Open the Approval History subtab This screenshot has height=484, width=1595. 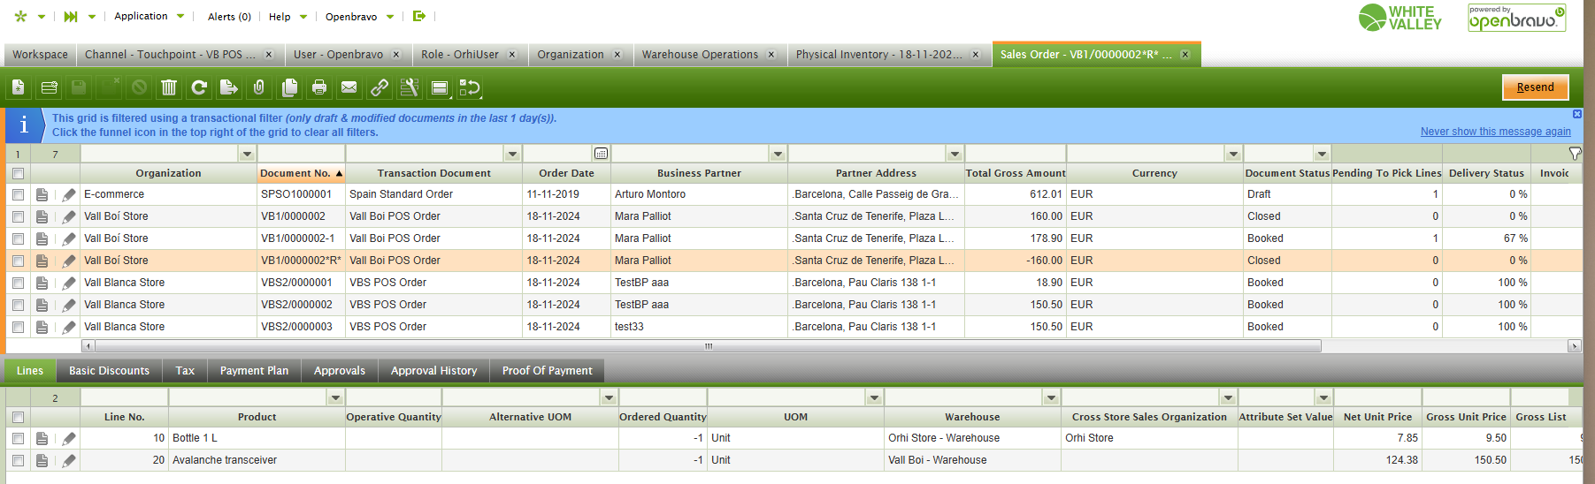433,371
